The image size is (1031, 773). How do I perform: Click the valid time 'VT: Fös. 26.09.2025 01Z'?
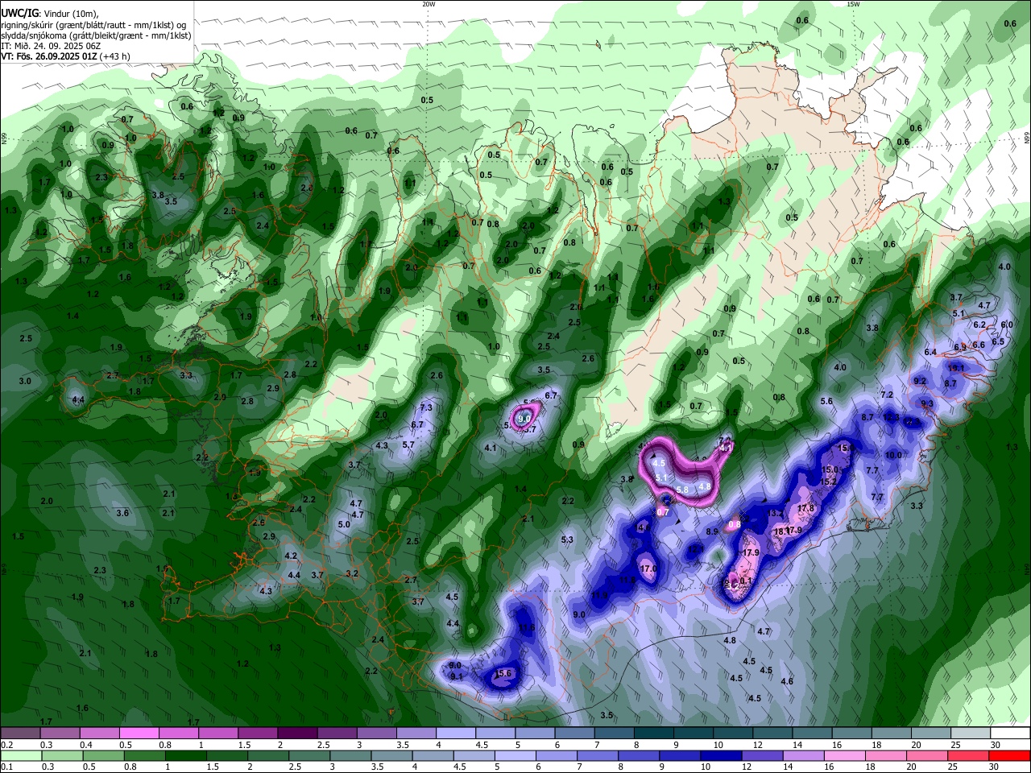pos(50,56)
